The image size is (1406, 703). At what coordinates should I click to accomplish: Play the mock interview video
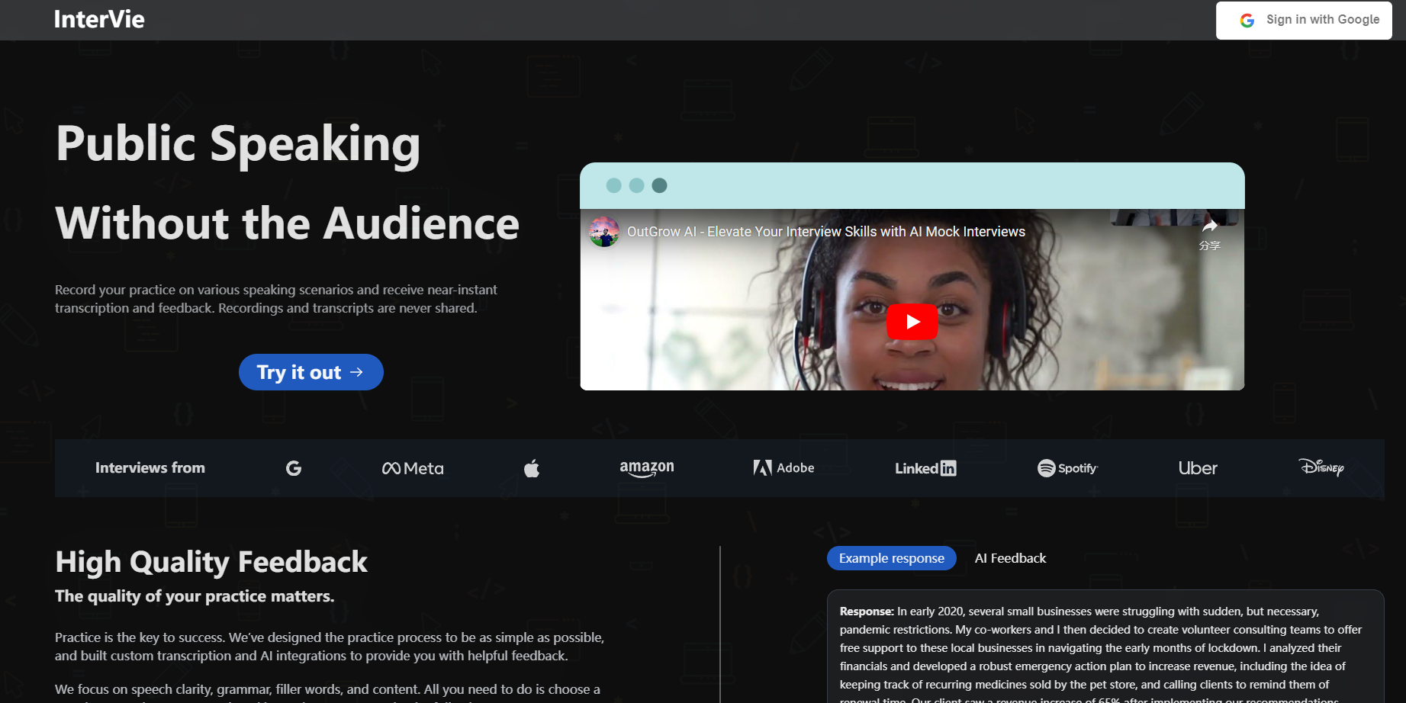(912, 321)
